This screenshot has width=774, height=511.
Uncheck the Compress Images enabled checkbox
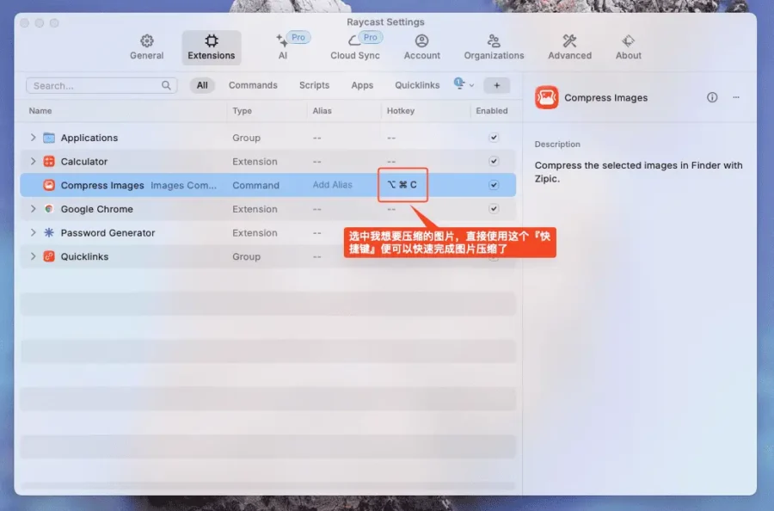(494, 185)
